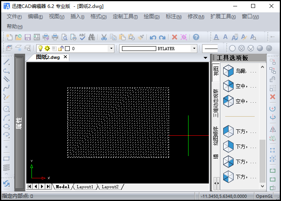The height and width of the screenshot is (201, 281).
Task: Select the Arc tool in left toolbar
Action: pyautogui.click(x=6, y=117)
